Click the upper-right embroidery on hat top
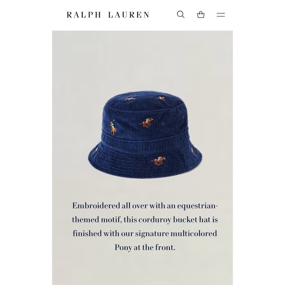 (x=161, y=98)
